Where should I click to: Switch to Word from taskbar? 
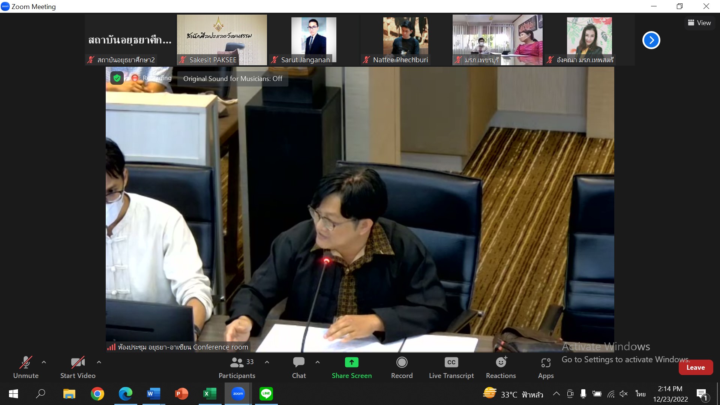(154, 394)
